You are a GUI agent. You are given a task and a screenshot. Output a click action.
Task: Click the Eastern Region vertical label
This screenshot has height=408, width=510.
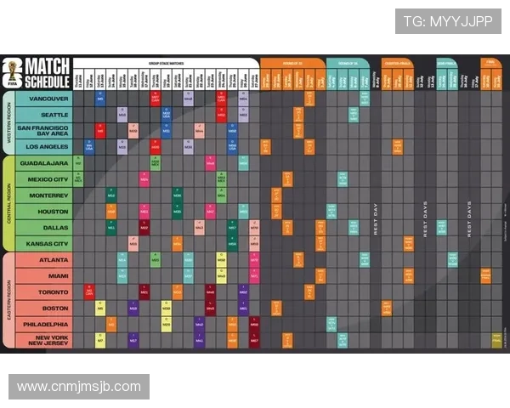coord(8,300)
